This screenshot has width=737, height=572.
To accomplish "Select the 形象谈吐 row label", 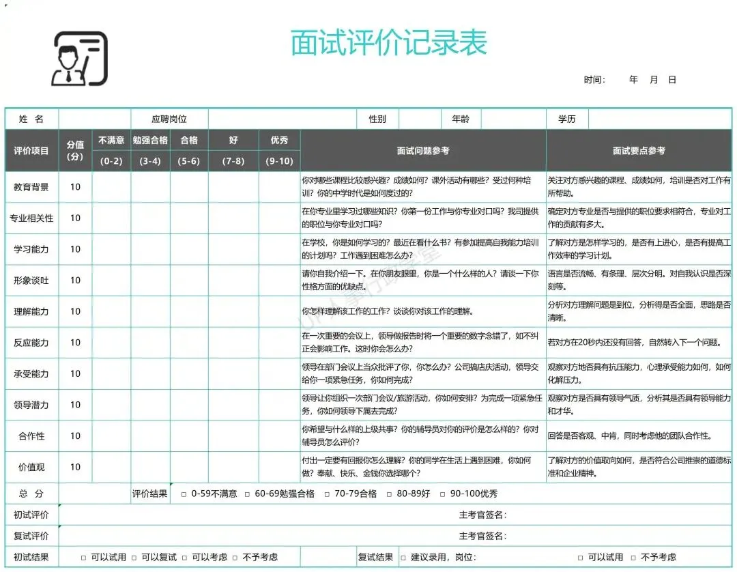I will coord(31,280).
